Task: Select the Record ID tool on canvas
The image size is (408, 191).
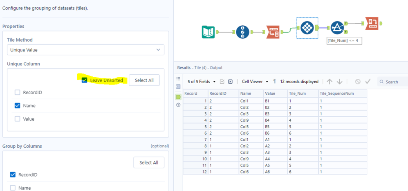Action: pos(242,32)
